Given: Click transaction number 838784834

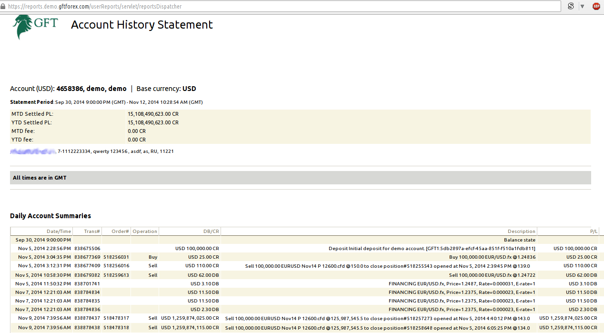Looking at the screenshot, I should pos(87,292).
